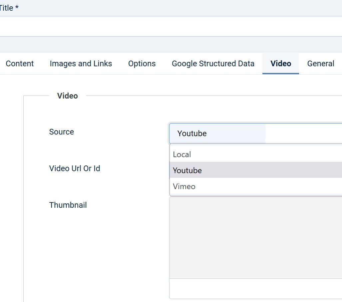The image size is (342, 302).
Task: Select the active Video tab
Action: [281, 64]
